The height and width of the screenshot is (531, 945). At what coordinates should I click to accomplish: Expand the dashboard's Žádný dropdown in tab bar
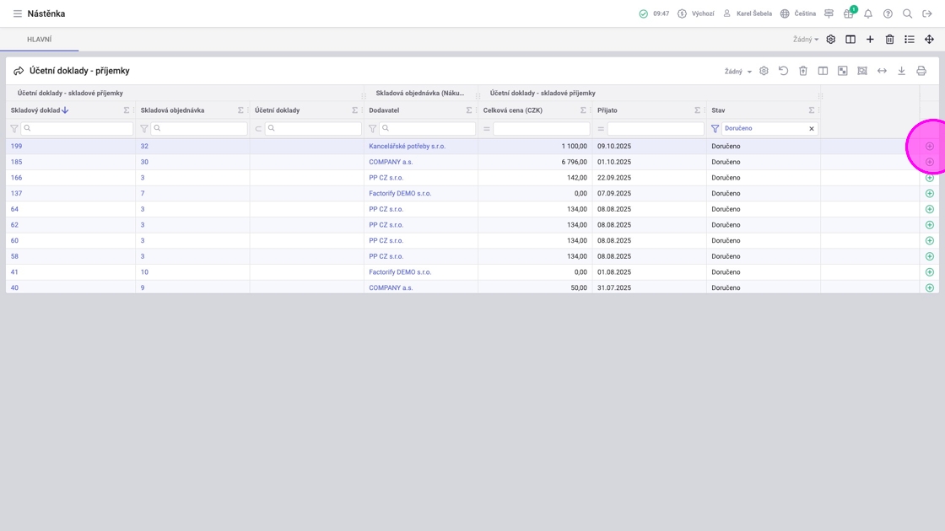click(806, 40)
